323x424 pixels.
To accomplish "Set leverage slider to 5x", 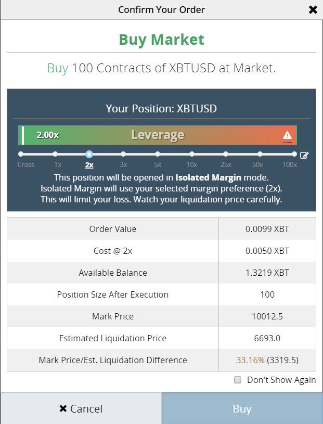I will [x=158, y=154].
